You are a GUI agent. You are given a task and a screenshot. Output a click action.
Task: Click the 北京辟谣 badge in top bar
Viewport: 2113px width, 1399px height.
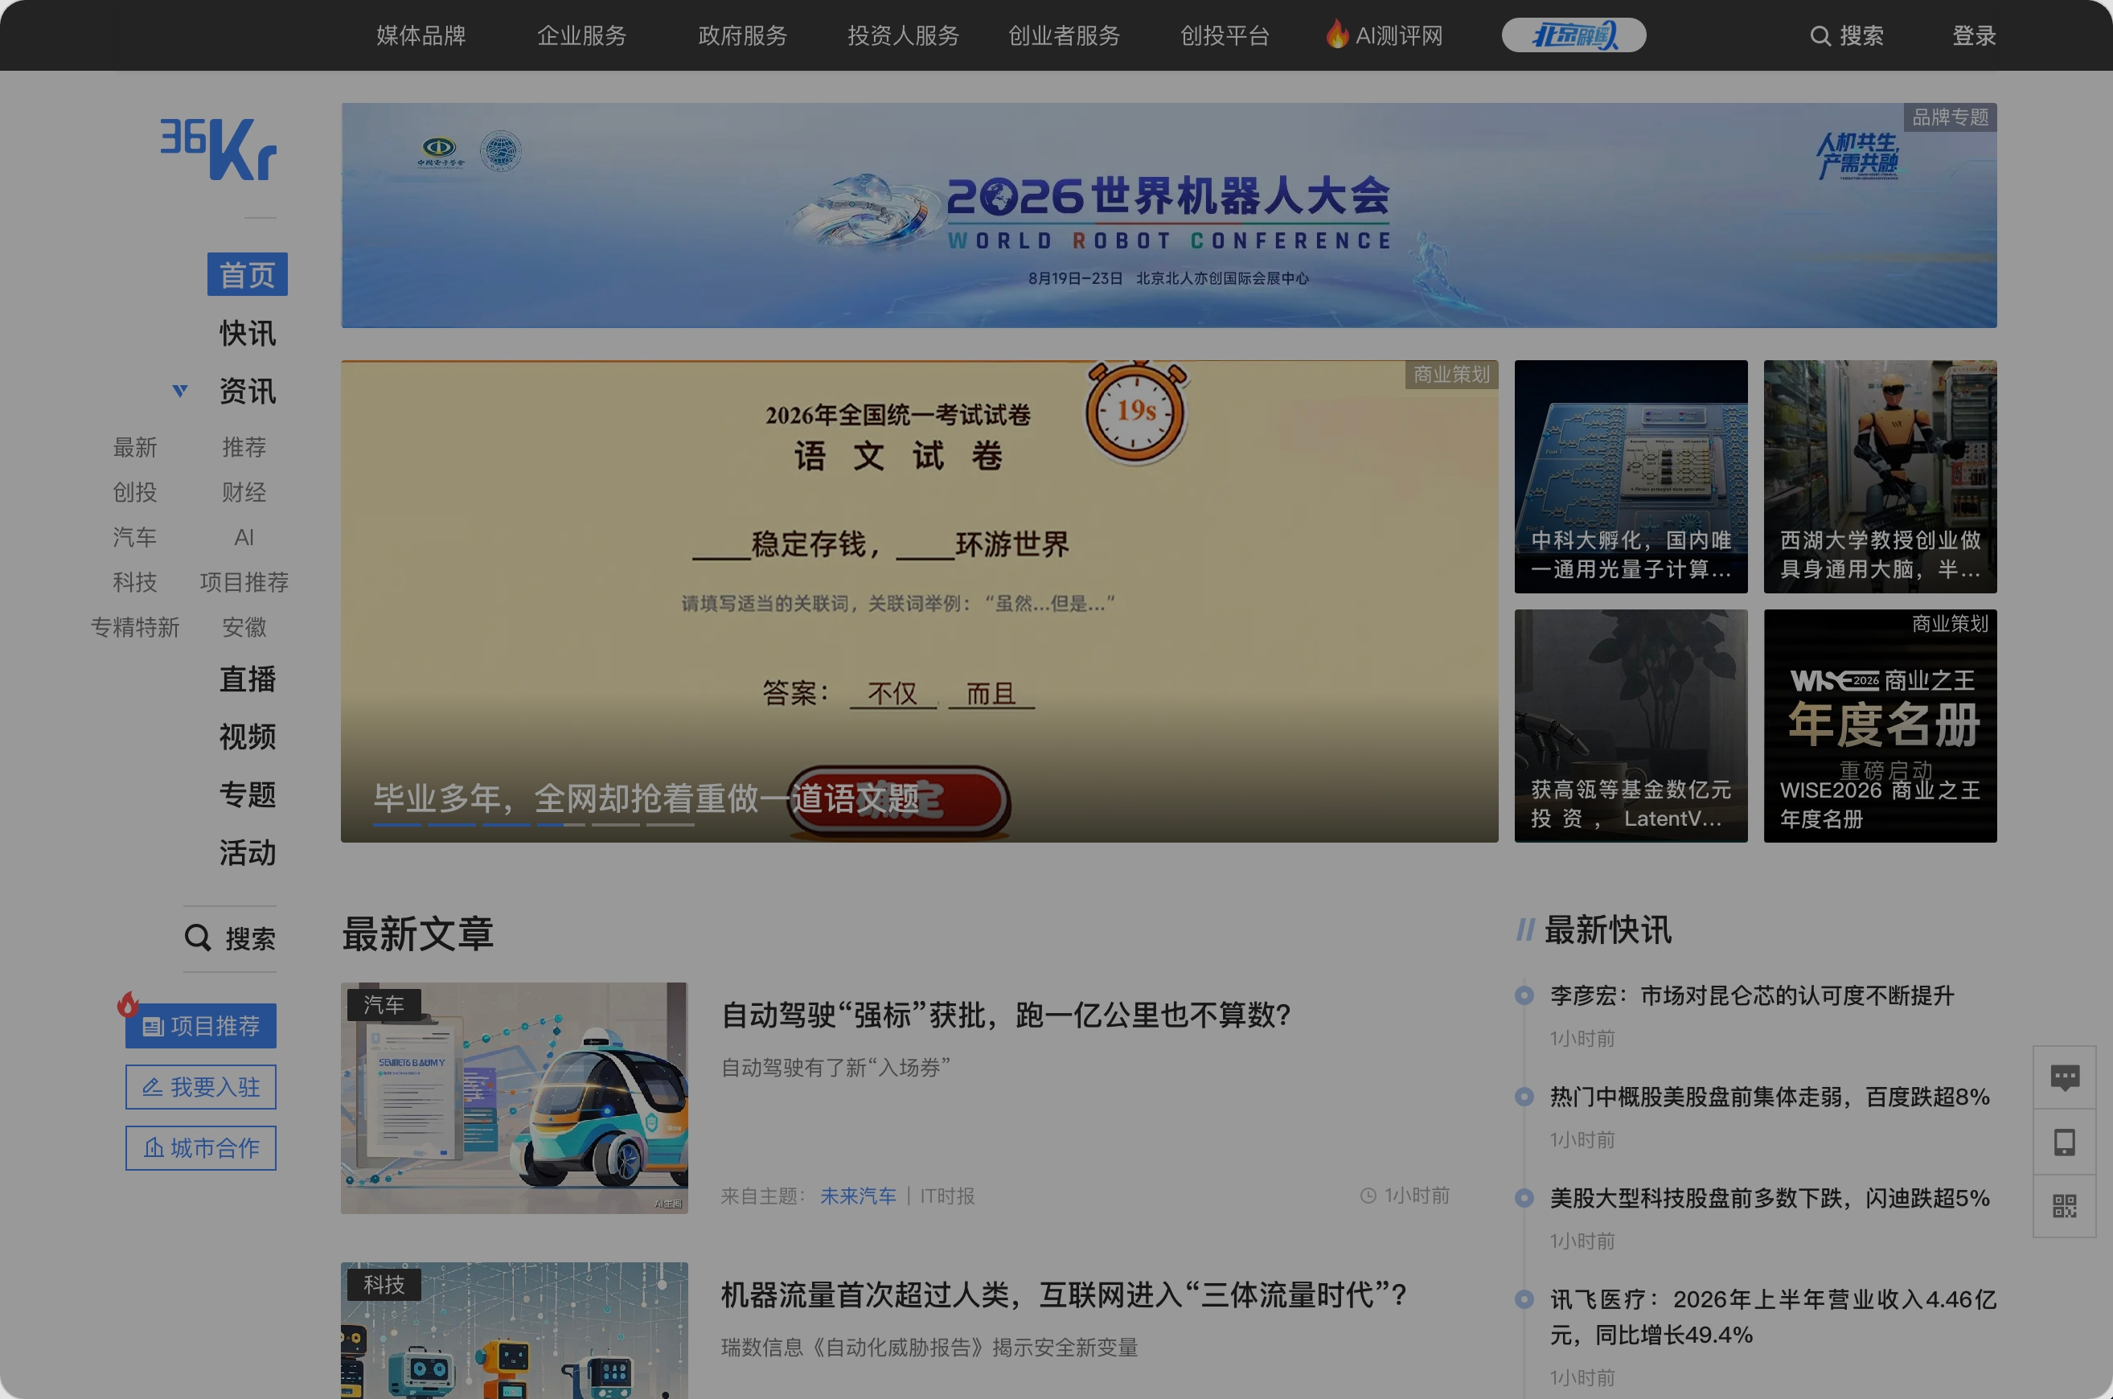point(1574,35)
